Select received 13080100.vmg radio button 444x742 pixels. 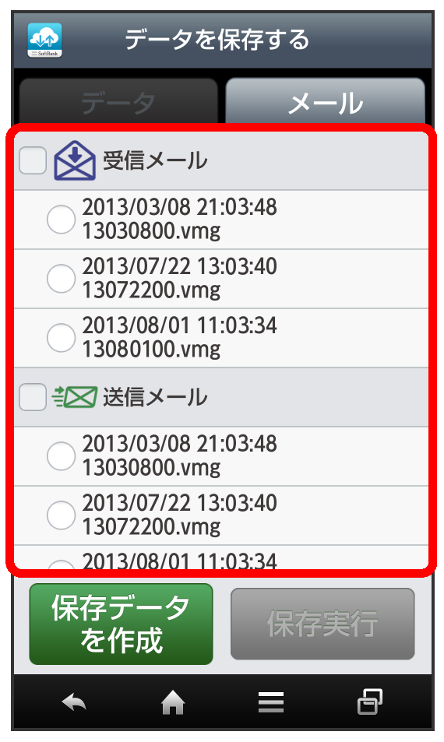[61, 337]
